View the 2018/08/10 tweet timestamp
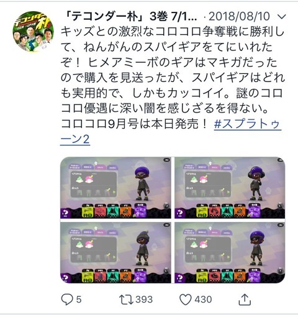 [239, 16]
